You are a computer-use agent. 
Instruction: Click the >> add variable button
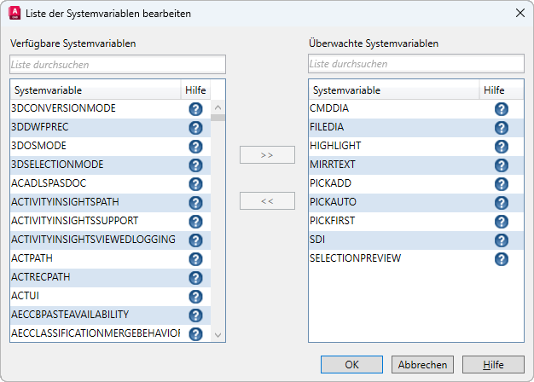click(267, 155)
